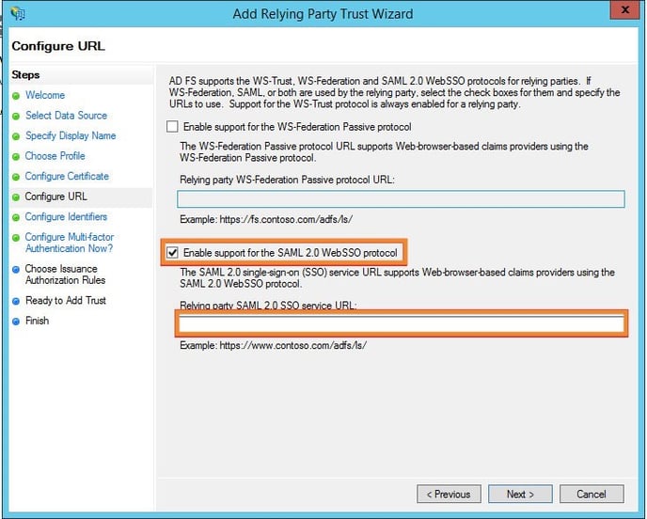Go to the Specify Display Name step
Screen dimensions: 647x519
[x=71, y=136]
